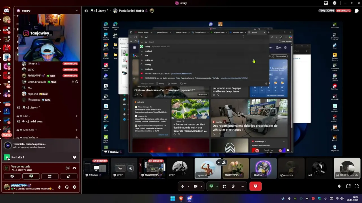Click the quest progress icon beside Todo listo

point(8,145)
